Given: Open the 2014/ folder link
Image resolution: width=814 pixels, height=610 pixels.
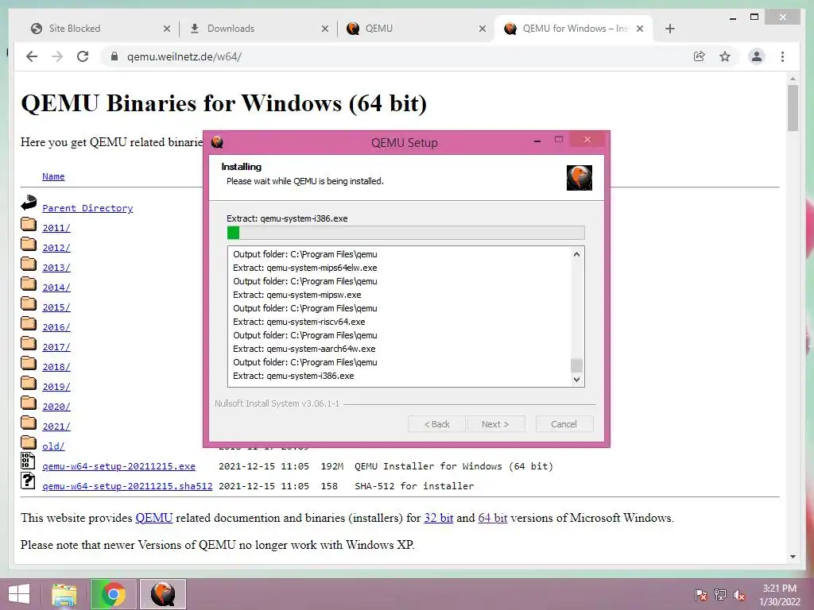Looking at the screenshot, I should pyautogui.click(x=56, y=288).
